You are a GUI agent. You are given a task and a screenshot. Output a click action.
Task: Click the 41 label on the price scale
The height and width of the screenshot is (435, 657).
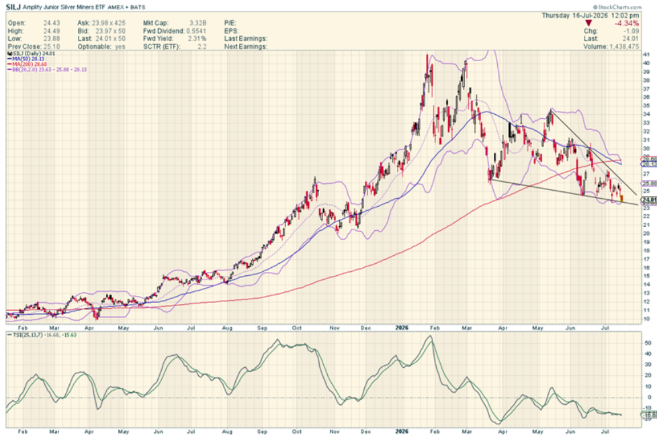coord(646,54)
